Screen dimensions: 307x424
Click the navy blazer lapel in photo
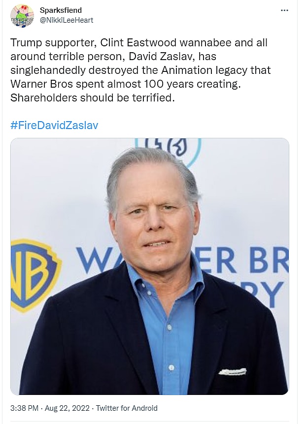117,315
